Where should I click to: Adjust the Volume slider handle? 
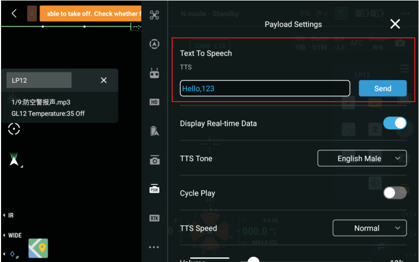click(253, 259)
